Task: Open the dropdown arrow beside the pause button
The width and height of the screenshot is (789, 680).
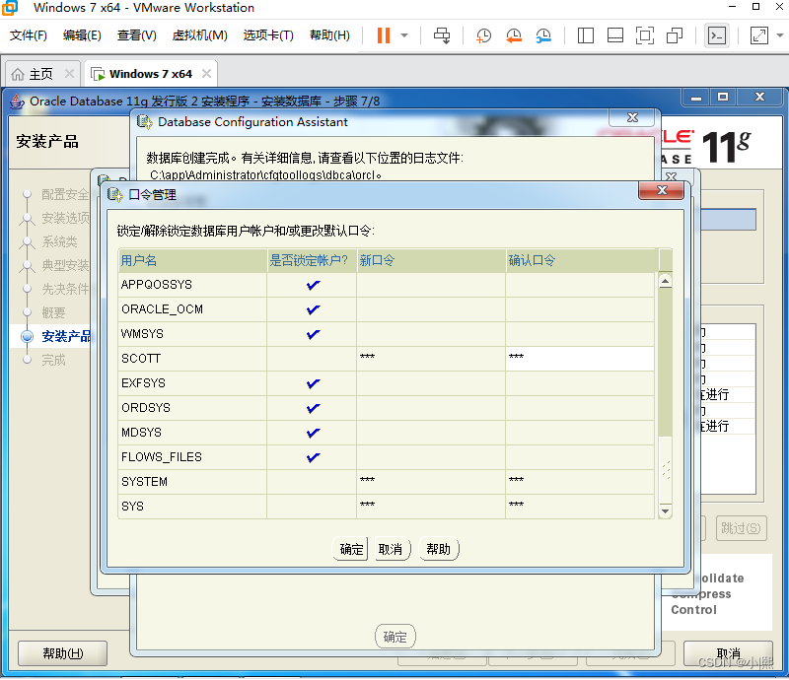Action: tap(404, 35)
